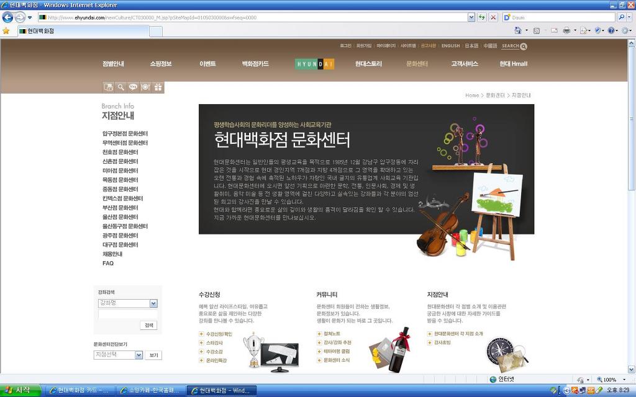Open the recent pages arrow beside Forward
This screenshot has height=397, width=636.
(30, 17)
